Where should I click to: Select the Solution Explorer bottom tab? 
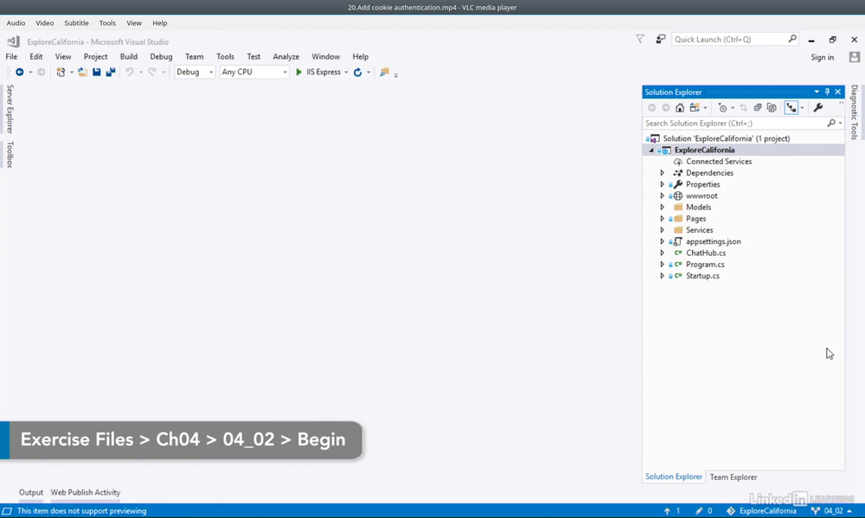click(x=674, y=476)
